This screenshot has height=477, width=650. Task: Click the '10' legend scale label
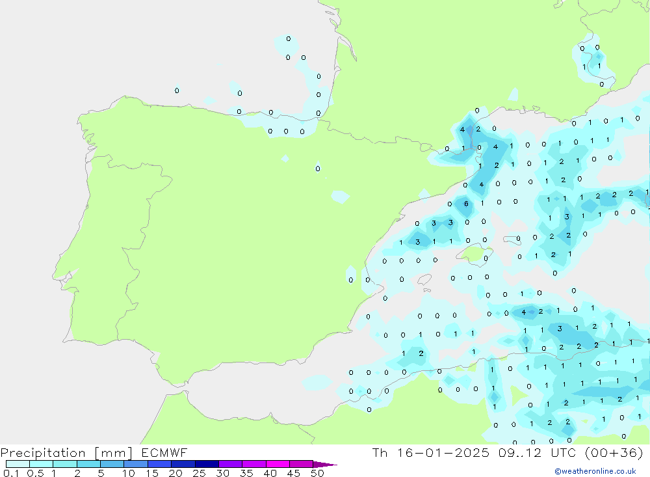[128, 473]
